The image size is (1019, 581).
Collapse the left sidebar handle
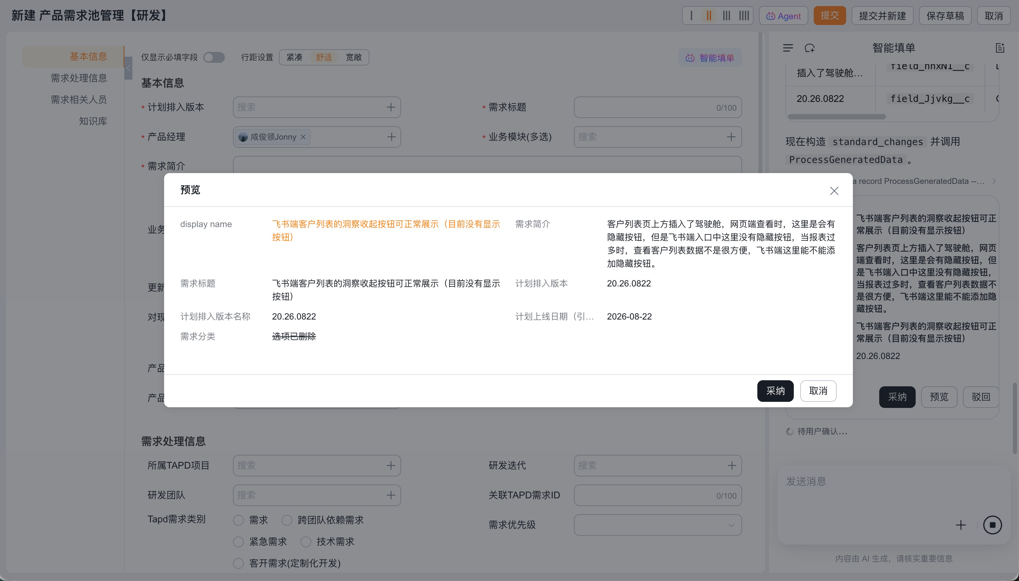pos(128,68)
